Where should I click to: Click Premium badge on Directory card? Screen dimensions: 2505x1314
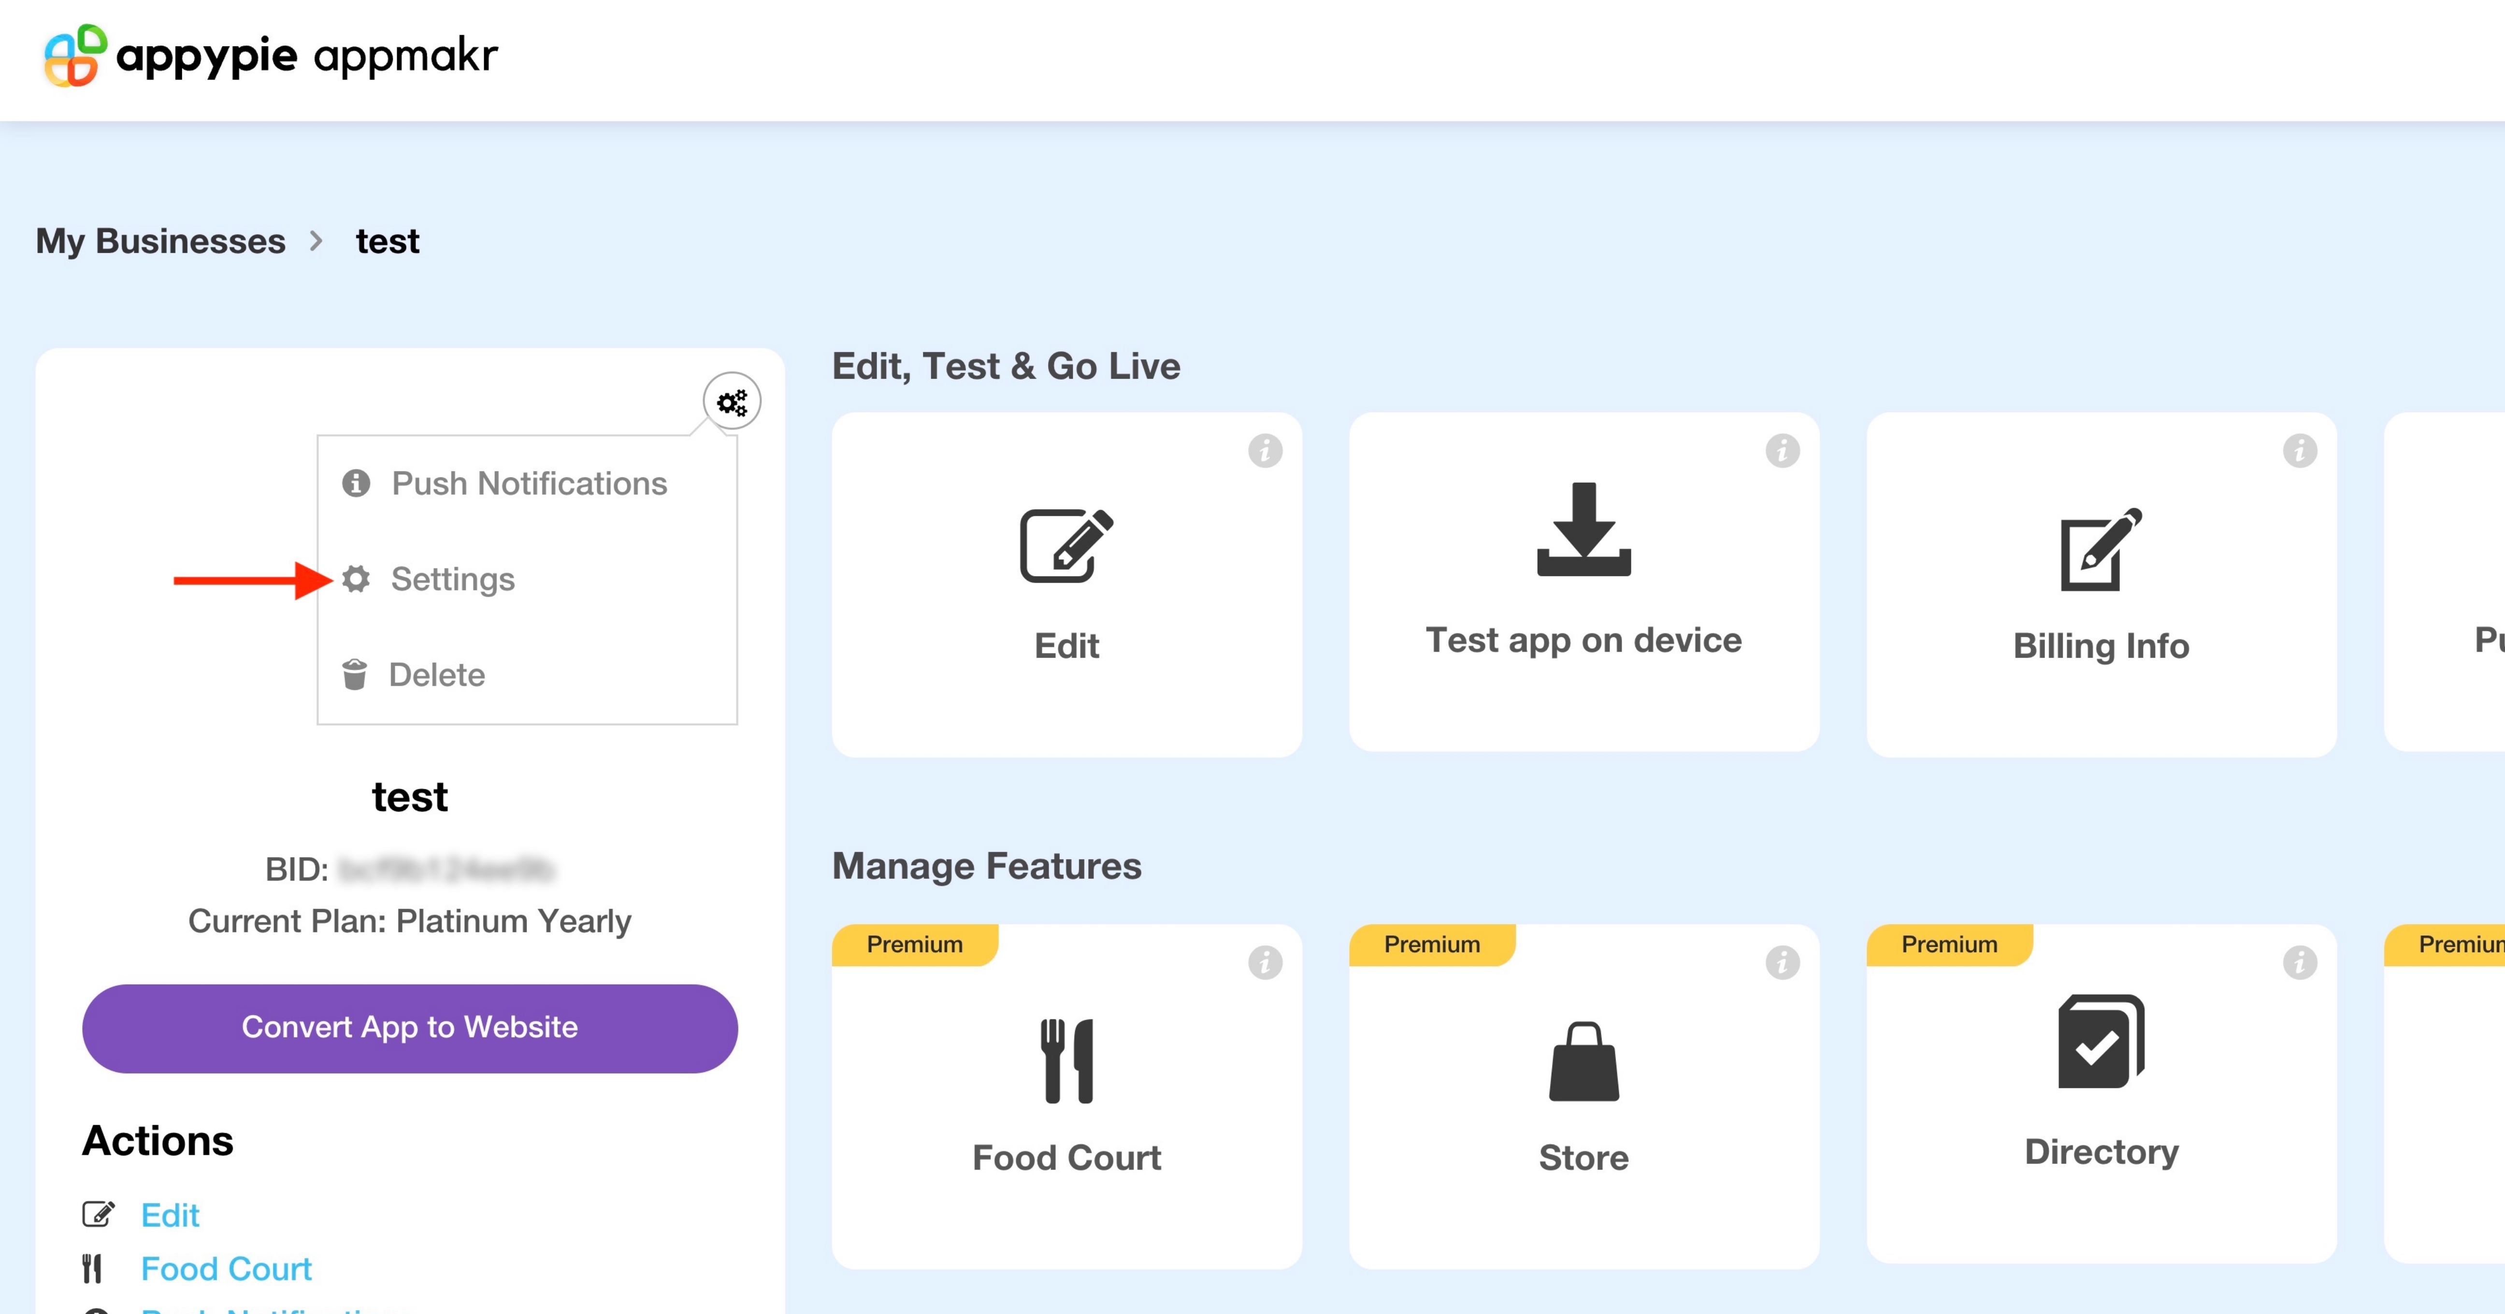pyautogui.click(x=1950, y=945)
